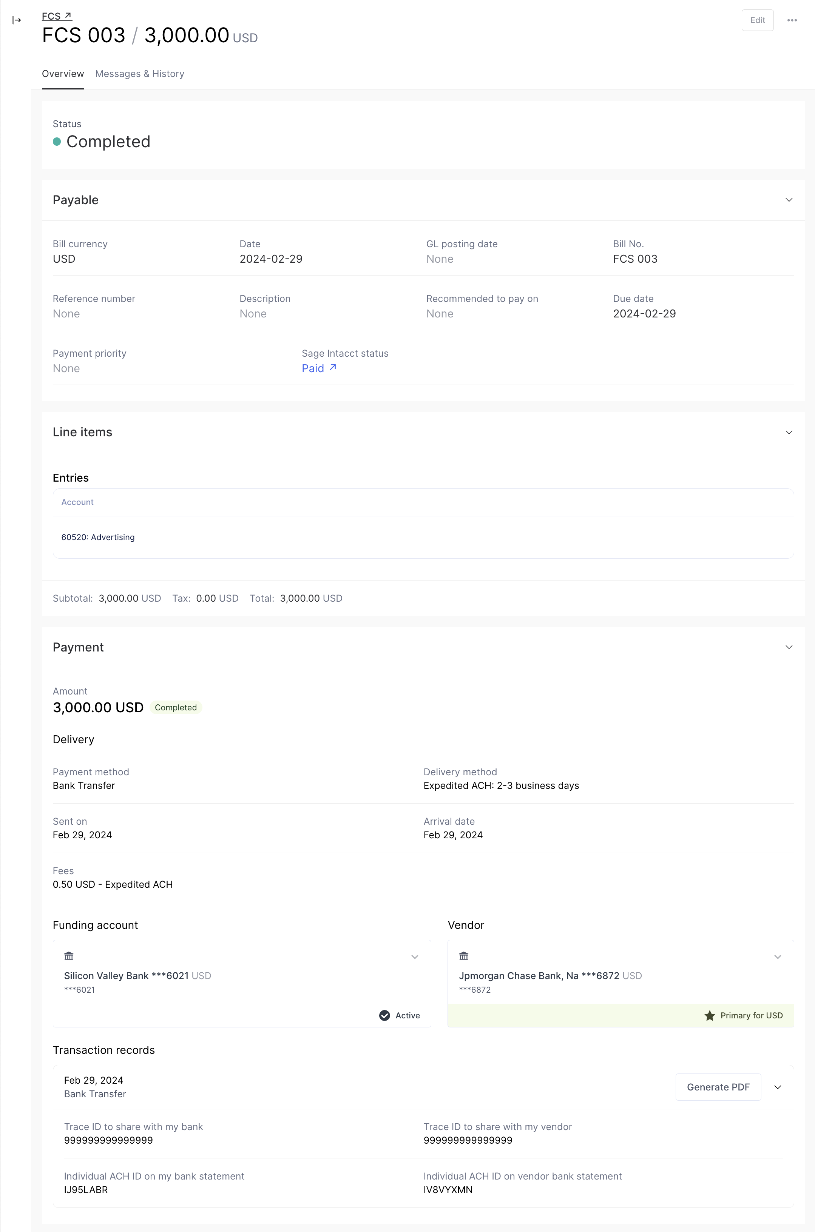Click the Transaction records heading
The width and height of the screenshot is (815, 1232).
click(x=103, y=1050)
